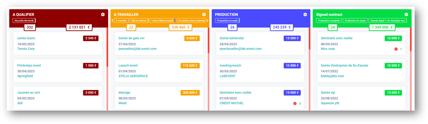Click CREDIT MUTUEL company name
Screen dimensions: 428x124
click(232, 103)
